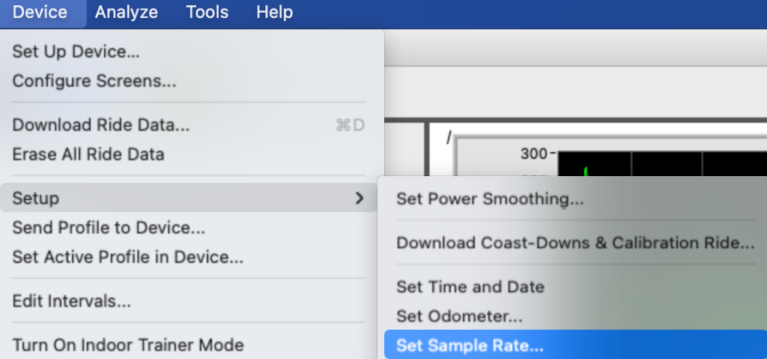767x359 pixels.
Task: Open the Analyze menu
Action: pos(126,13)
